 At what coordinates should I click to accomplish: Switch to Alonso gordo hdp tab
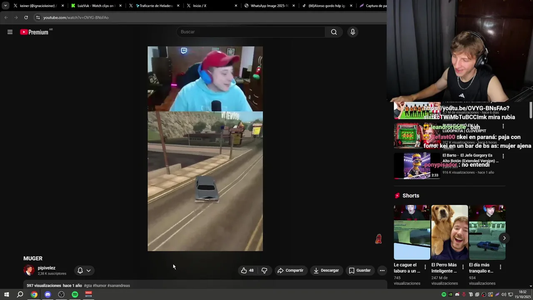pos(327,6)
